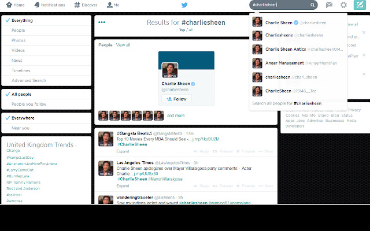Open #VampsLastDay trend
Image resolution: width=370 pixels, height=231 pixels.
click(20, 158)
